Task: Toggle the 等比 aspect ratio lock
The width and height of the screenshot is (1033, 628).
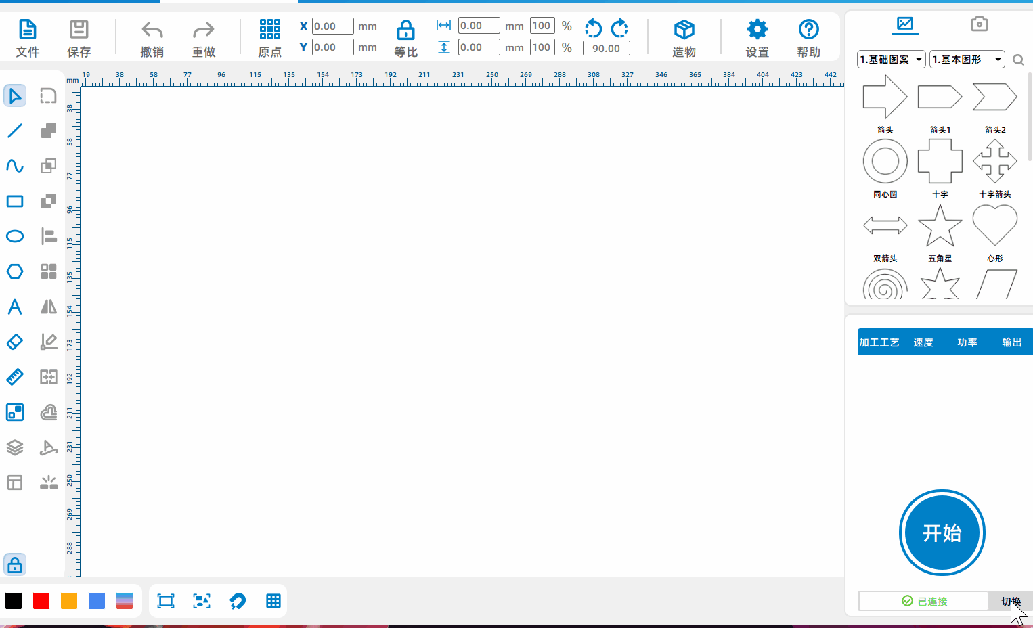Action: (x=406, y=38)
